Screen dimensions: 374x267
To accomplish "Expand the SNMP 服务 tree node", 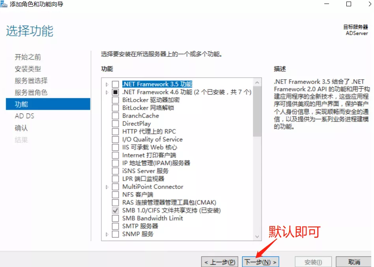I will pos(107,234).
